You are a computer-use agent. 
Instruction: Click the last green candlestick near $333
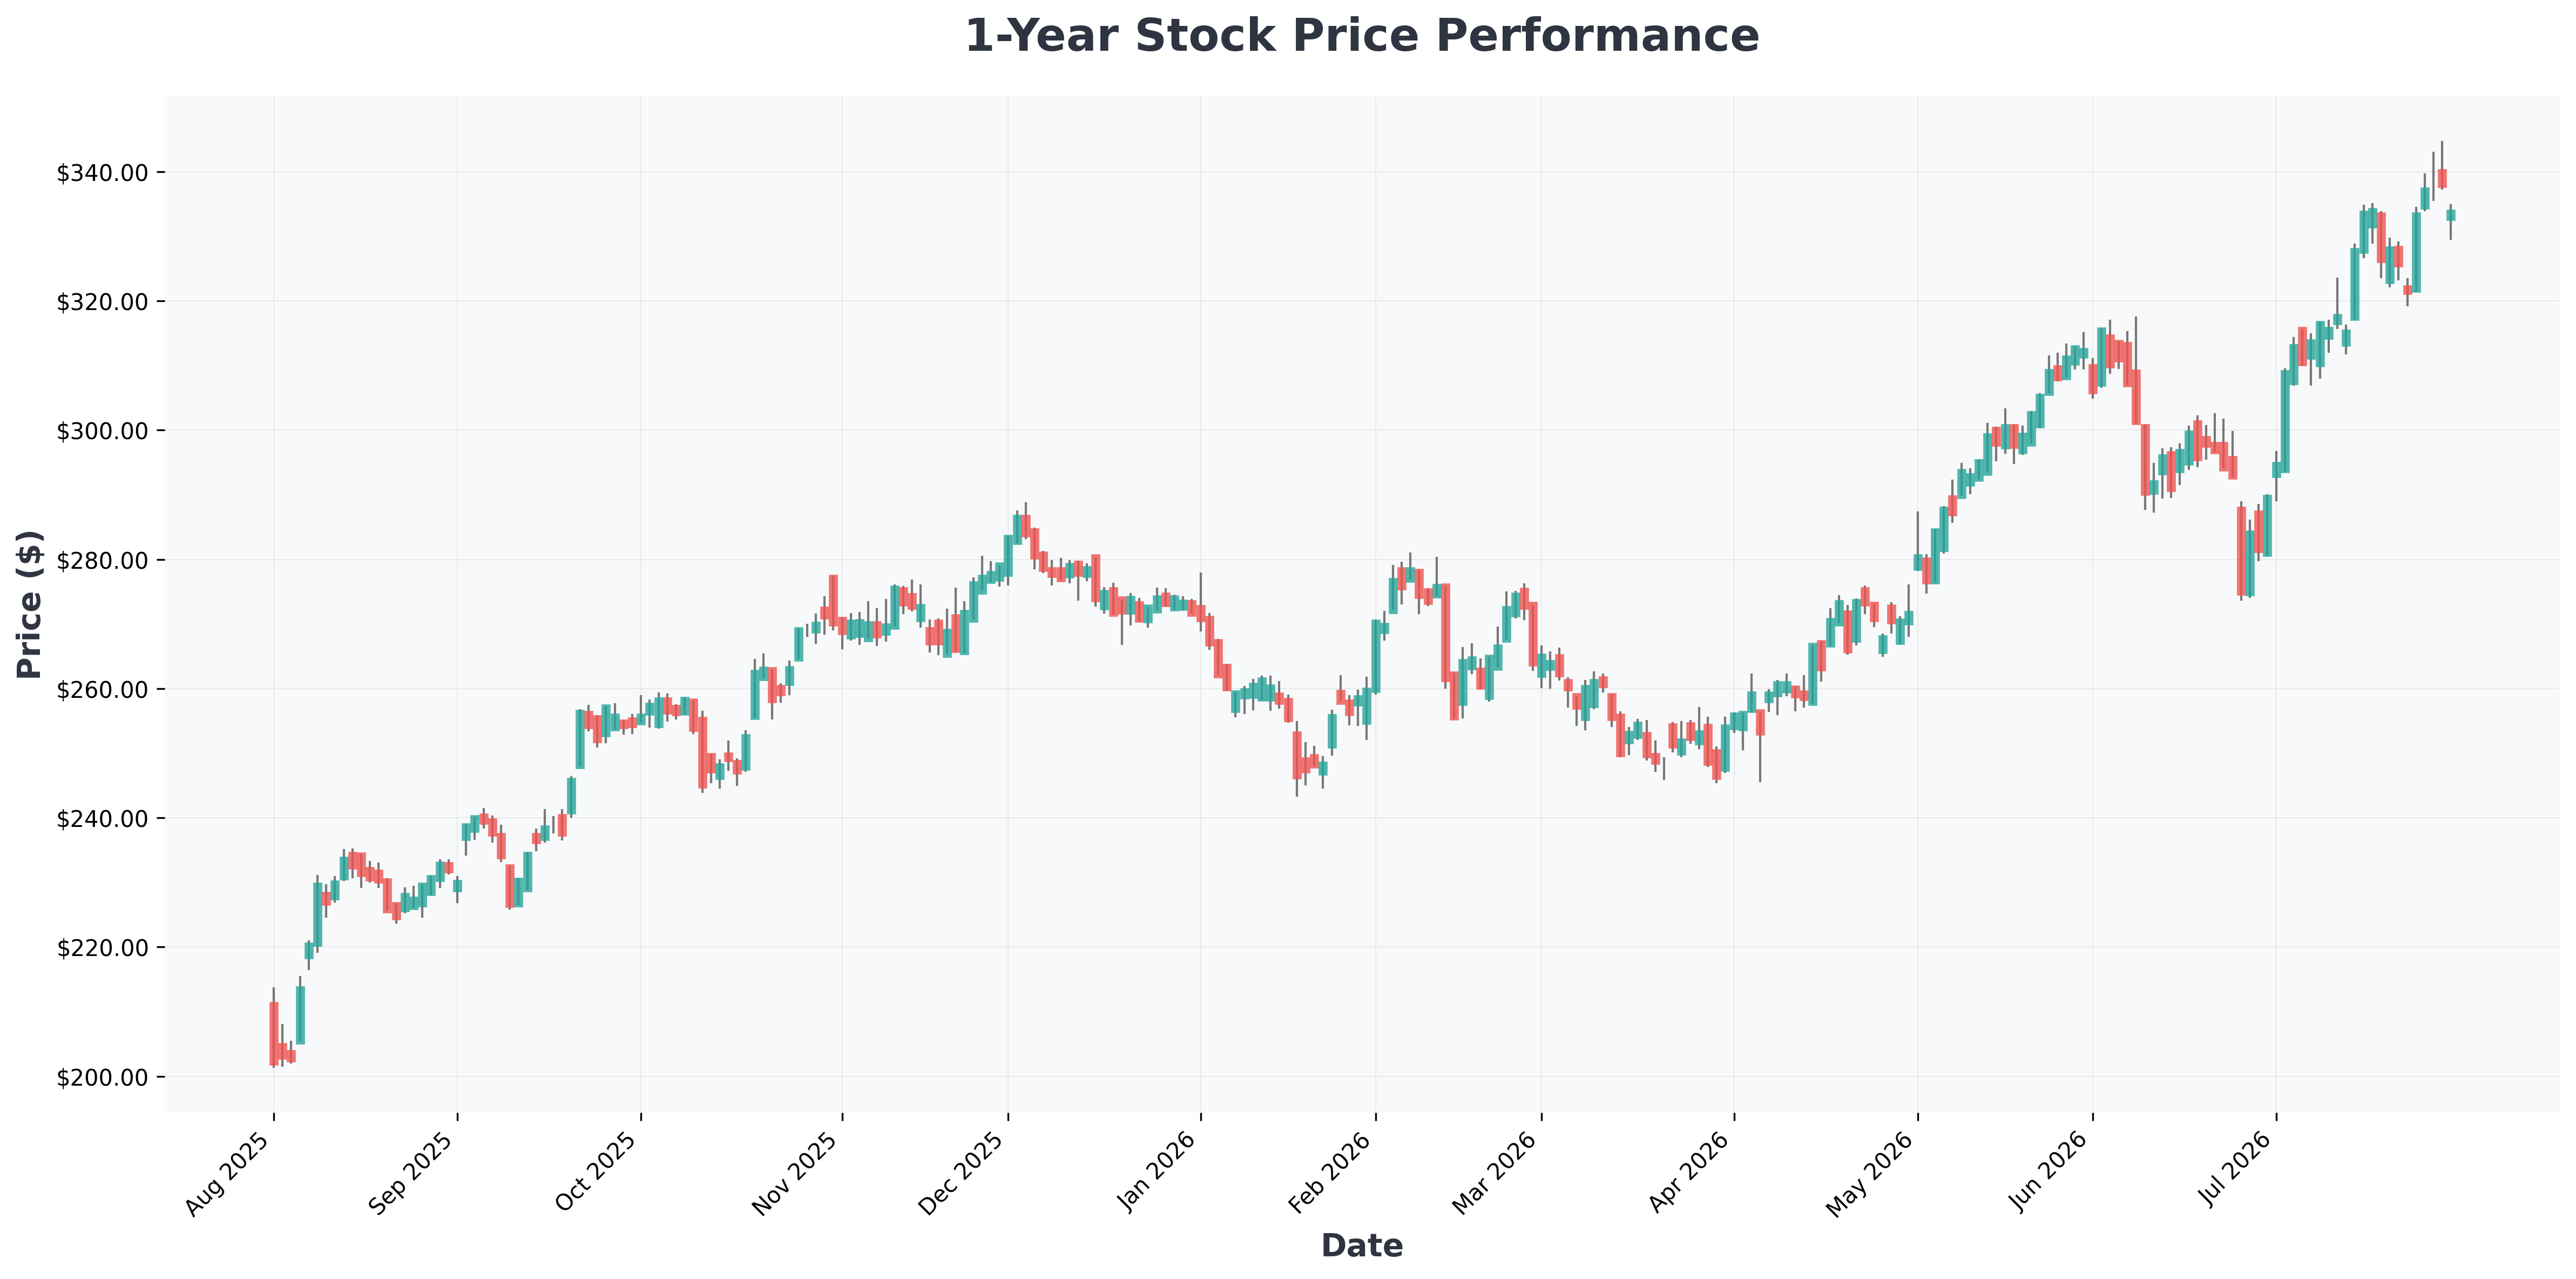point(2451,215)
